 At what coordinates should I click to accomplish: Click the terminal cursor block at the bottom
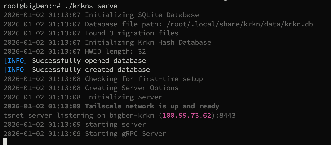click(x=5, y=141)
